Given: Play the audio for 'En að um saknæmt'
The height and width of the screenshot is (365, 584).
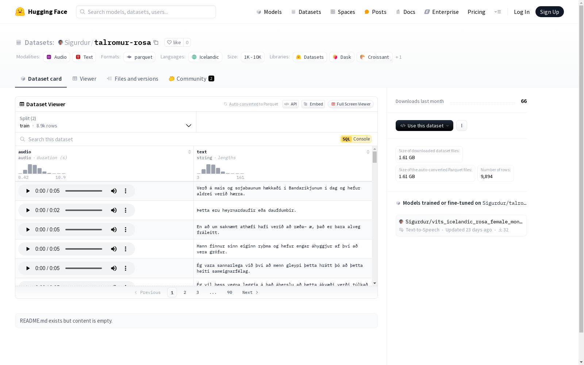Looking at the screenshot, I should click(x=28, y=230).
